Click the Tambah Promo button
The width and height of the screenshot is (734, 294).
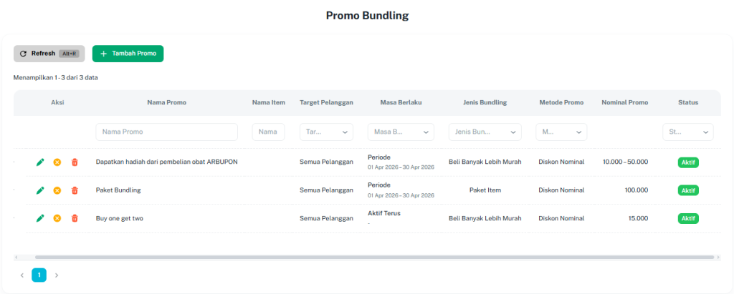click(x=128, y=54)
